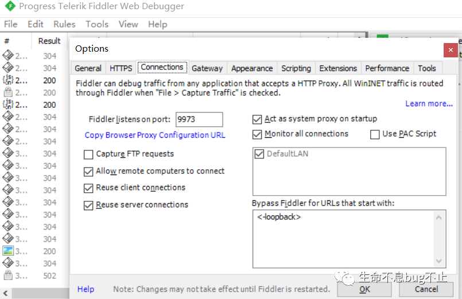Image resolution: width=462 pixels, height=299 pixels.
Task: Click the Fiddler logo in title bar
Action: coord(10,6)
